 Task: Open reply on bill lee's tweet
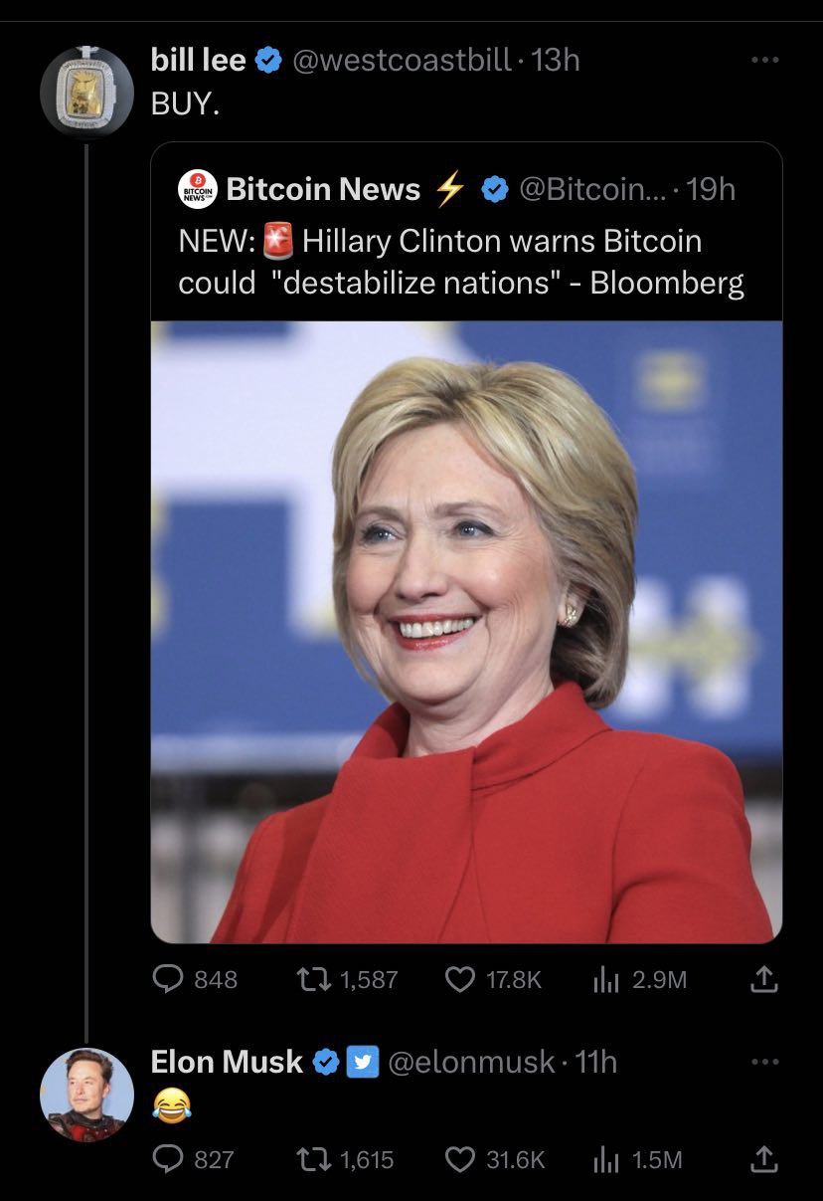pos(195,980)
